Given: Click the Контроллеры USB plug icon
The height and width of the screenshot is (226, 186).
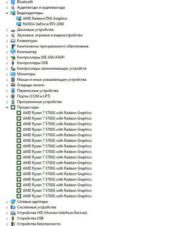Looking at the screenshot, I should (x=13, y=63).
